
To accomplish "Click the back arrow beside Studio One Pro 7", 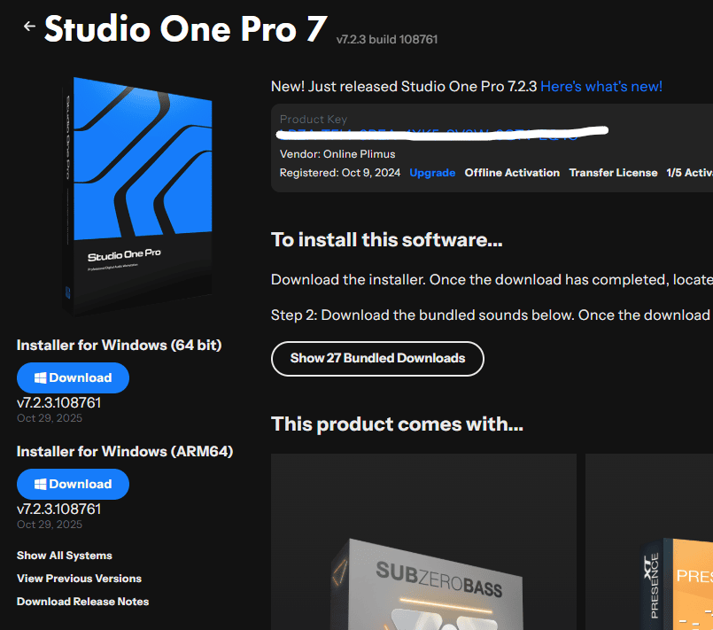I will 29,27.
